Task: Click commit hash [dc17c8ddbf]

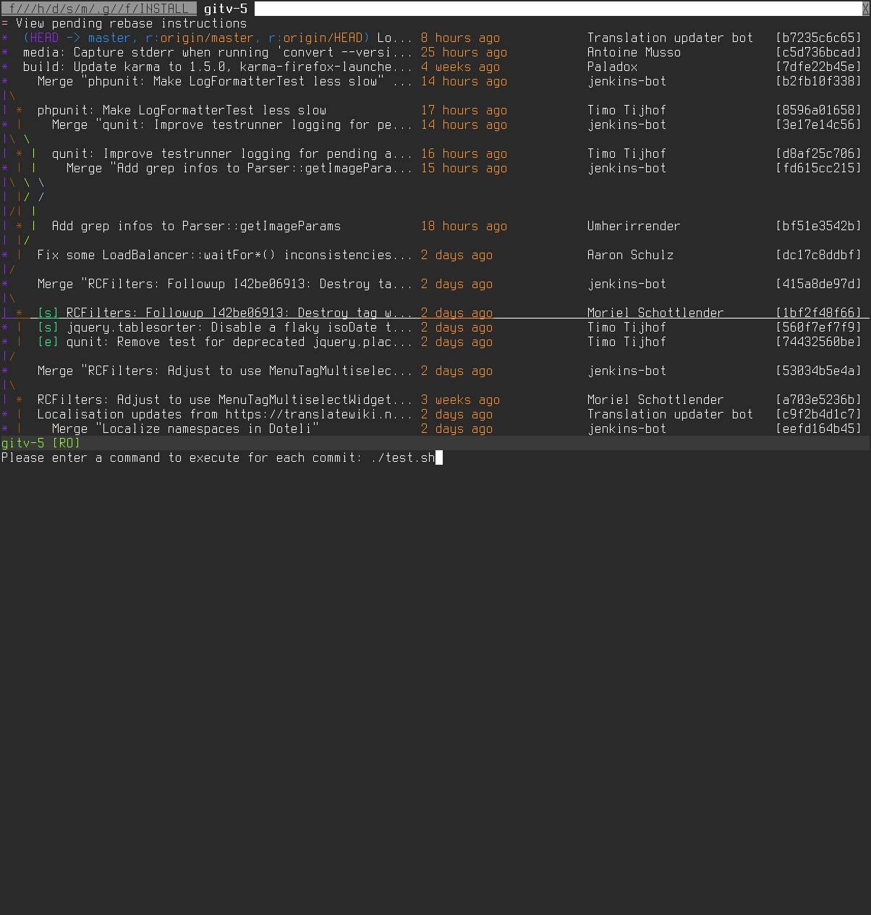Action: (819, 255)
